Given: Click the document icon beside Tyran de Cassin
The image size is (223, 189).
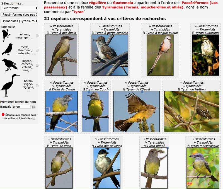Looking at the screenshot, I should click(x=50, y=89).
